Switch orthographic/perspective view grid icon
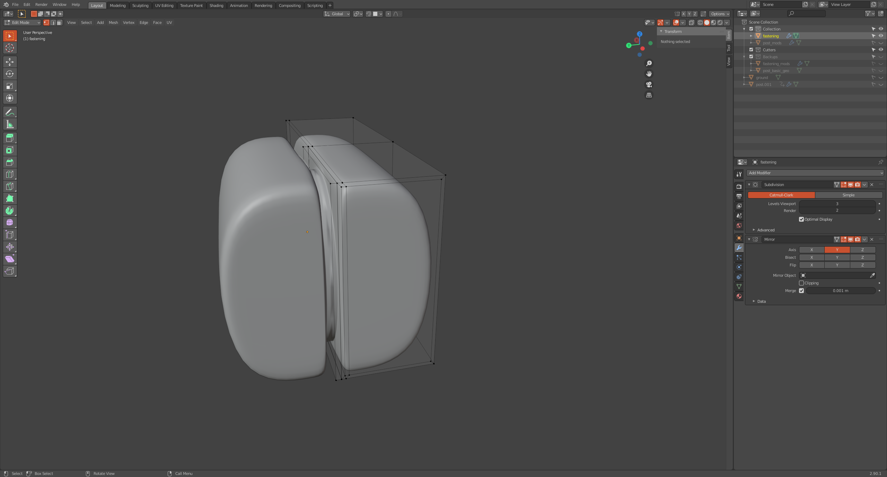 point(649,95)
